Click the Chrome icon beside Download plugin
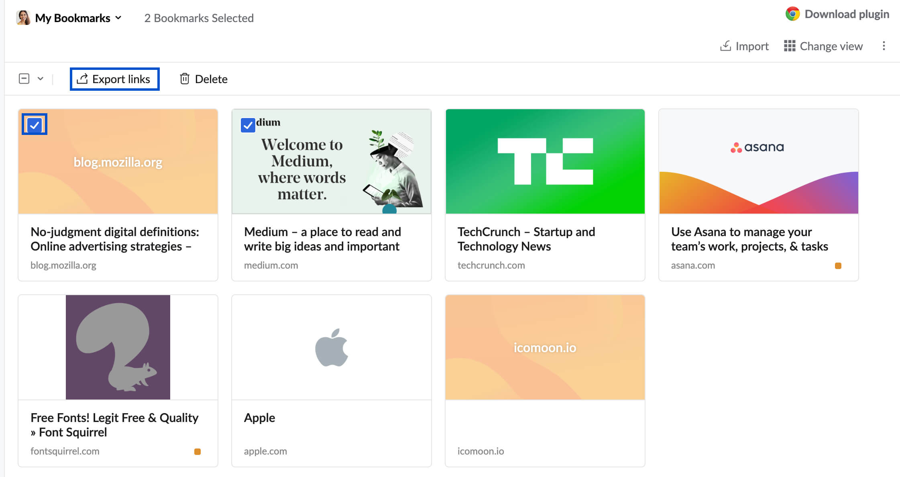This screenshot has height=477, width=900. (792, 14)
